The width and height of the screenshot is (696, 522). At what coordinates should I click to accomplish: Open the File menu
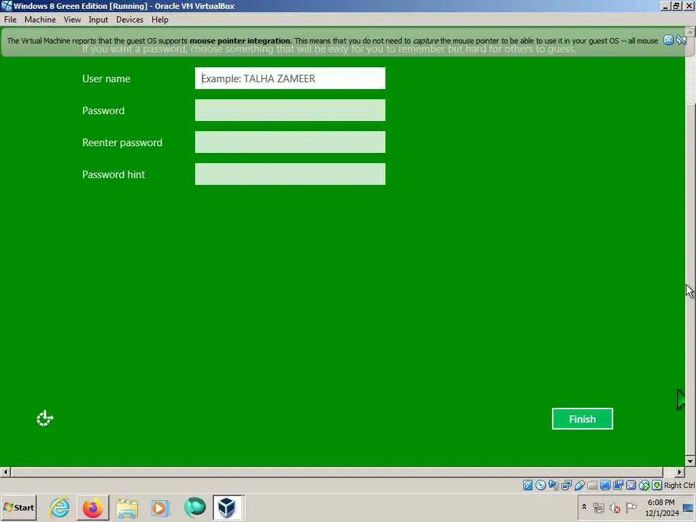point(10,20)
